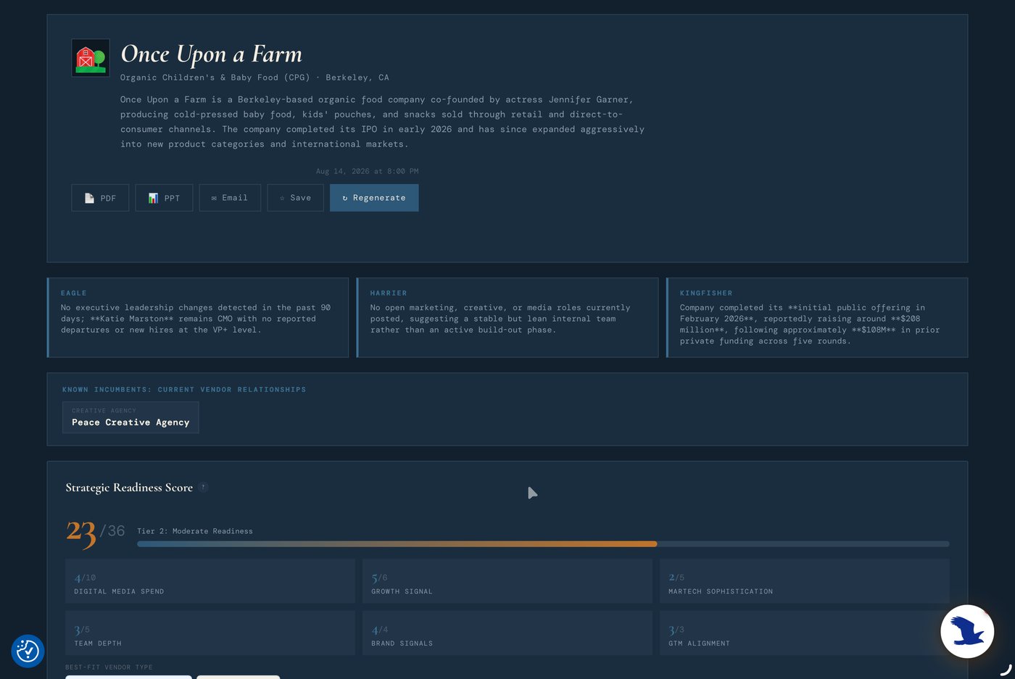Open the eagle chat assistant bubble
The width and height of the screenshot is (1015, 679).
[x=967, y=631]
